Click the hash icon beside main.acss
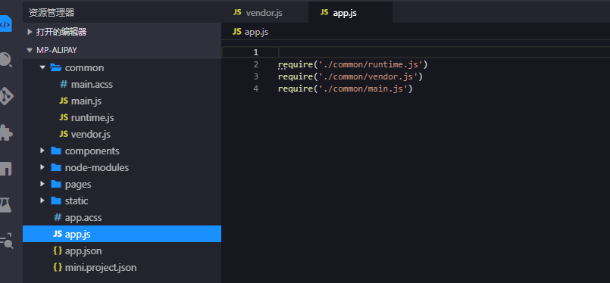Viewport: 610px width, 283px height. click(x=64, y=84)
